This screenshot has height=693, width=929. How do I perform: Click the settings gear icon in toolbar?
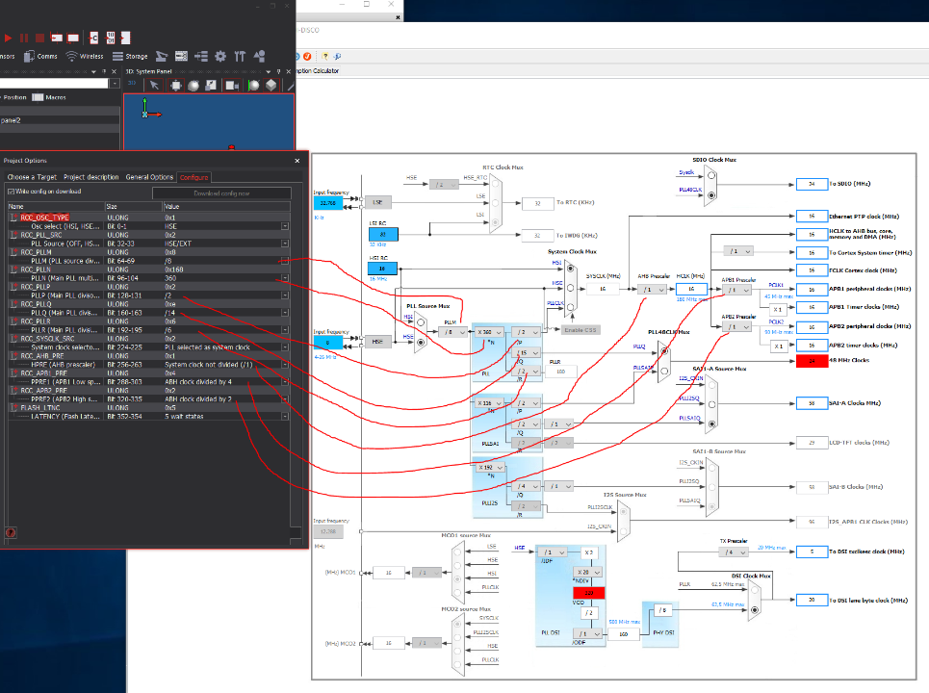coord(220,57)
